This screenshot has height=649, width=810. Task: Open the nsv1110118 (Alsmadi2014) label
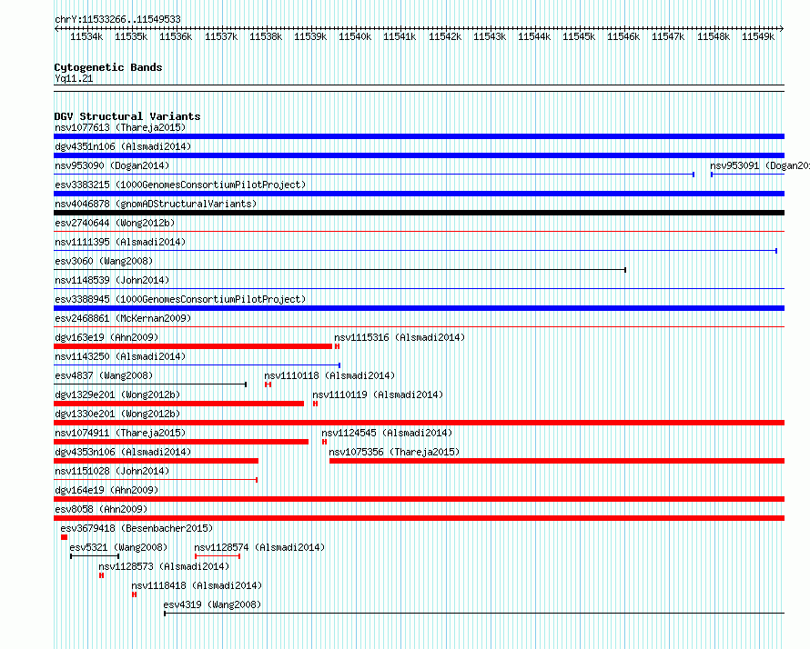coord(329,375)
